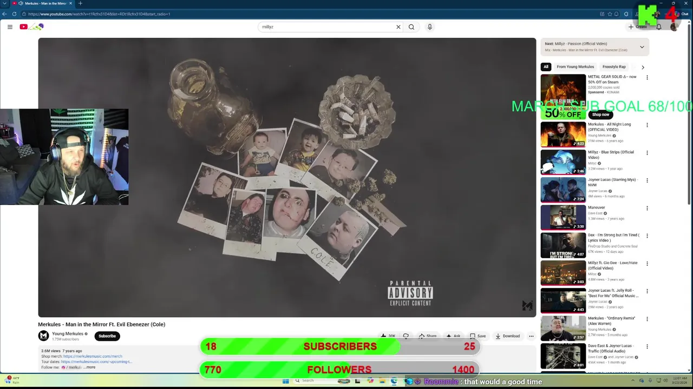Click the browser address bar URL

tap(99, 14)
